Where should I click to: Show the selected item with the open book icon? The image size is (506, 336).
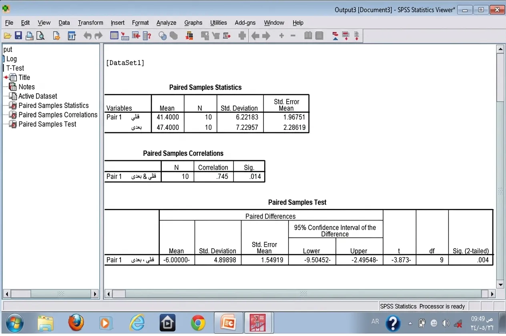(x=308, y=36)
